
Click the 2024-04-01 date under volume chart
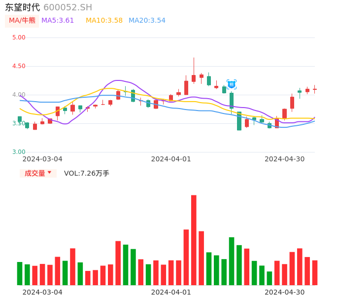171,292
